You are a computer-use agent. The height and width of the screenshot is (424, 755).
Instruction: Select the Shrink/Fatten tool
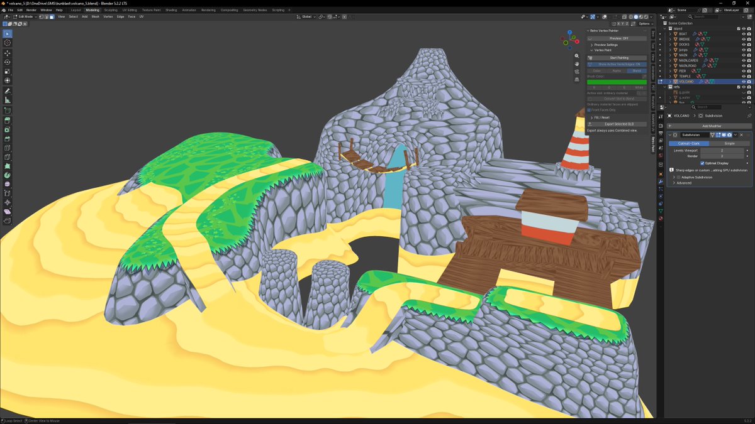pyautogui.click(x=8, y=202)
